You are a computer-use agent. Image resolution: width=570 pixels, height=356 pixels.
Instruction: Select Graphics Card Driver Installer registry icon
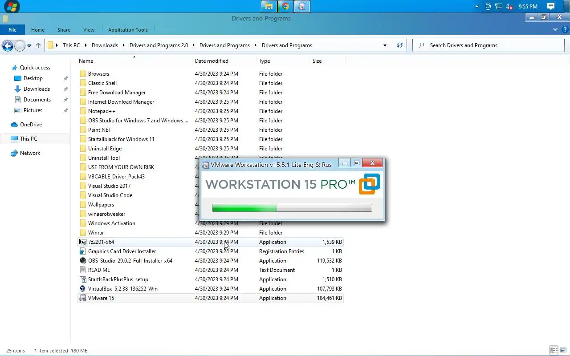(83, 251)
